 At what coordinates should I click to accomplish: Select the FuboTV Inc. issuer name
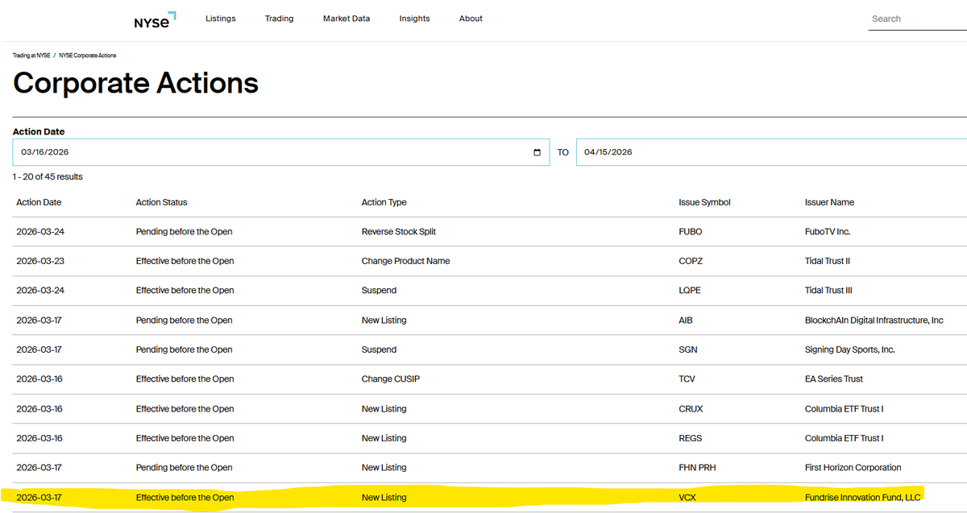[x=827, y=232]
